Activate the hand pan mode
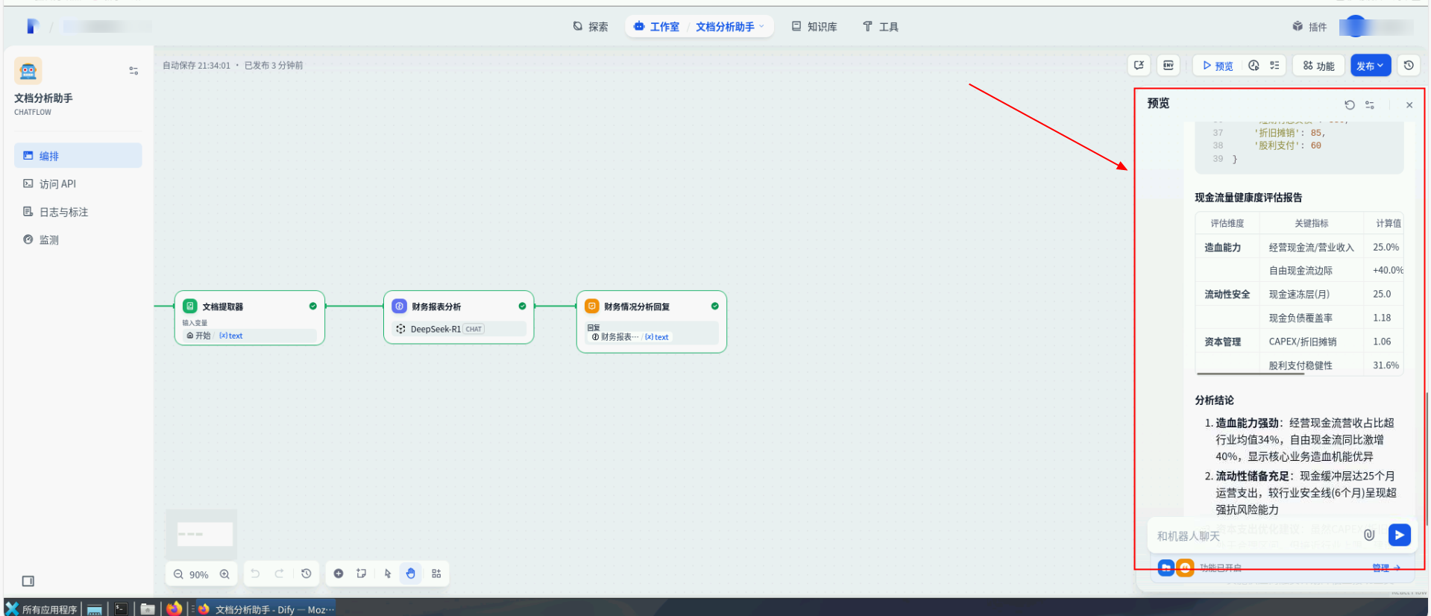Image resolution: width=1431 pixels, height=616 pixels. click(411, 573)
